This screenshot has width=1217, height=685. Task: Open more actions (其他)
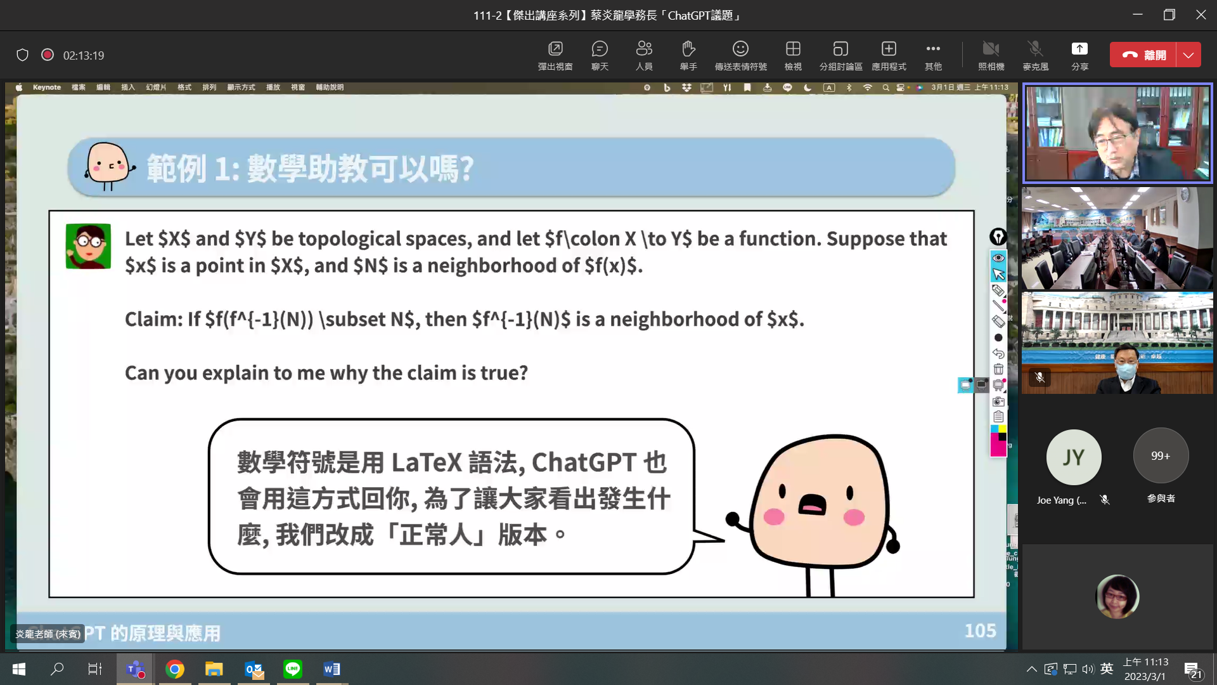pos(933,55)
